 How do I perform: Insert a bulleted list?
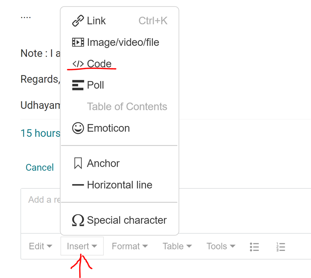coord(254,247)
